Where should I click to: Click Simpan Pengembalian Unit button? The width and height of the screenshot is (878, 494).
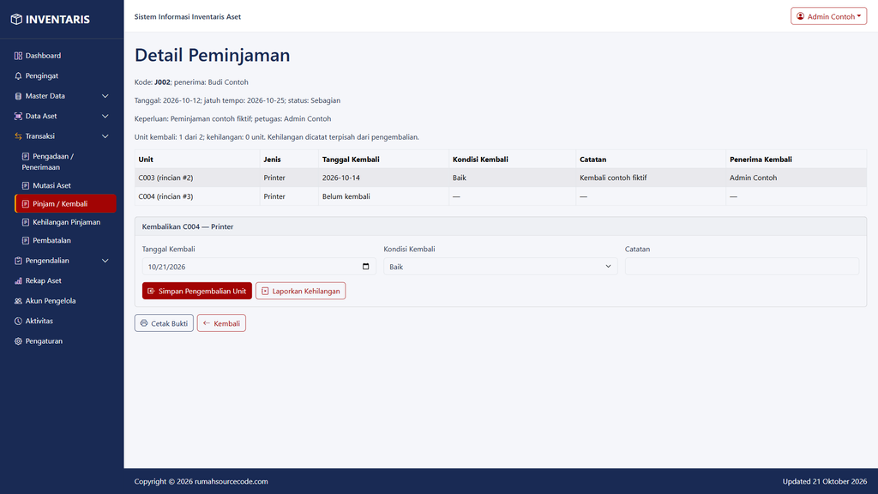pyautogui.click(x=197, y=291)
